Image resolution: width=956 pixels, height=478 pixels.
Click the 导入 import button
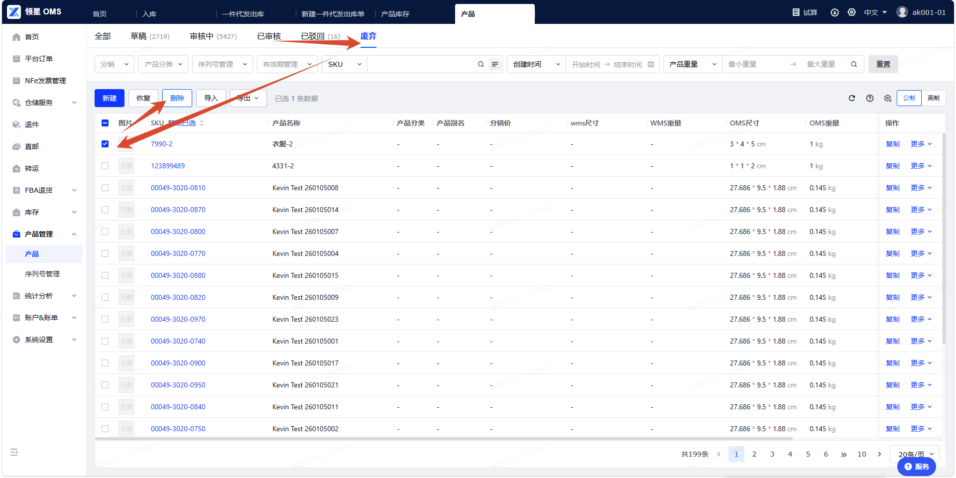point(211,98)
